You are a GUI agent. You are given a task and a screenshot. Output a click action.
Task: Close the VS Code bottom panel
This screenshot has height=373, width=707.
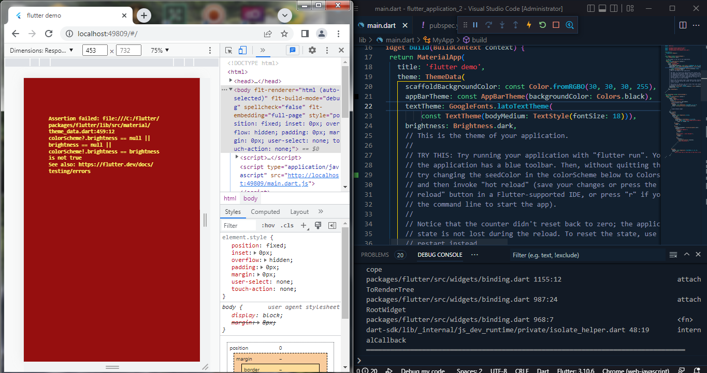coord(698,254)
